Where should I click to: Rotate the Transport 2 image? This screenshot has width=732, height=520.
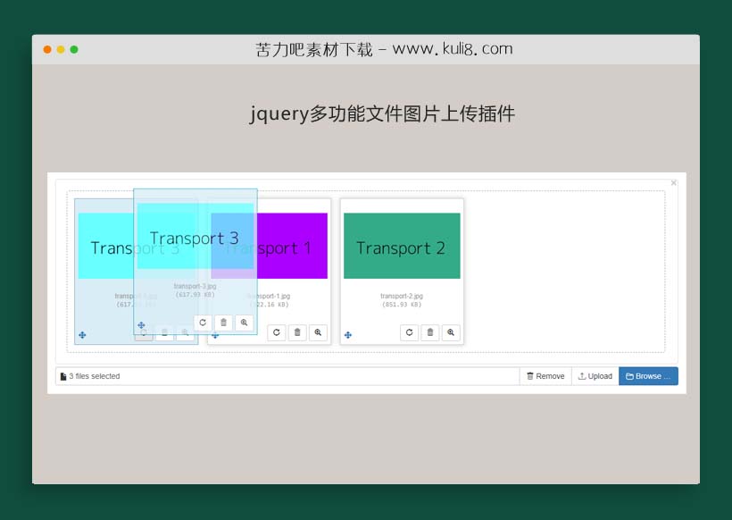(x=409, y=332)
